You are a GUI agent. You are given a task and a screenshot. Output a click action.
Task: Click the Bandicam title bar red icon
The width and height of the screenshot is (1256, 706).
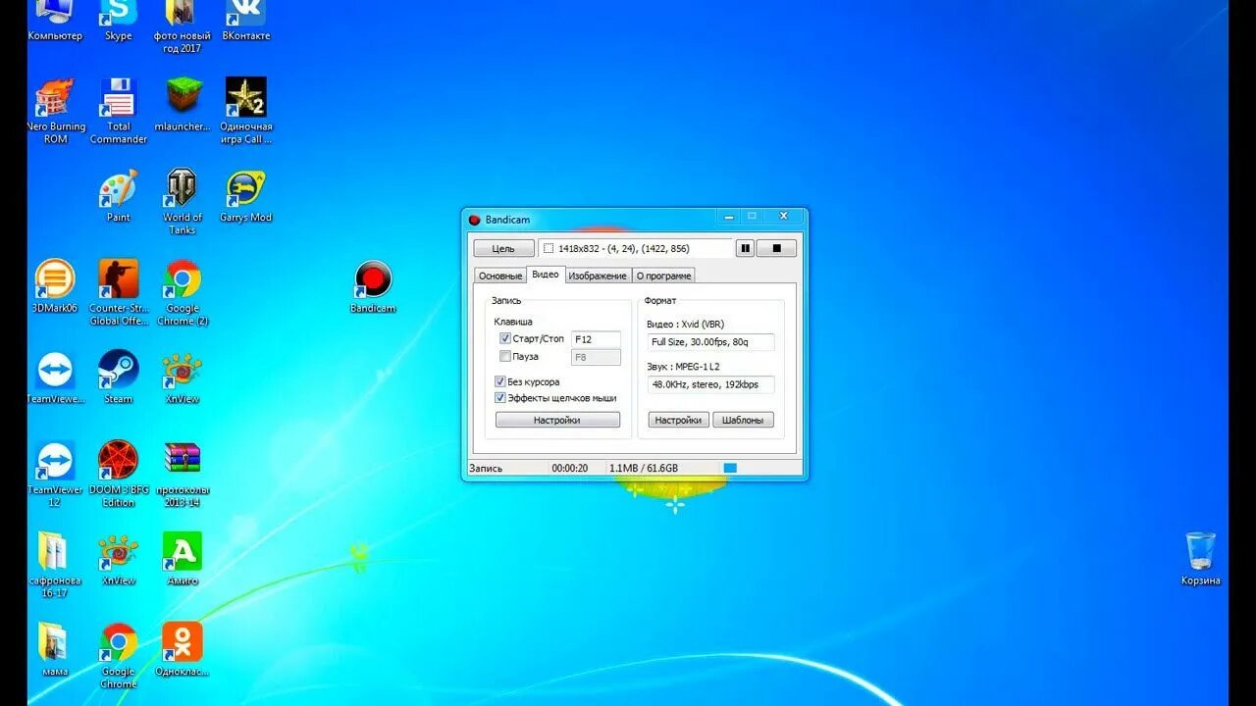point(475,220)
